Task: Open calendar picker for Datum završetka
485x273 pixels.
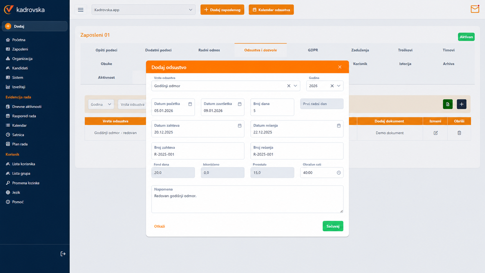Action: (240, 104)
